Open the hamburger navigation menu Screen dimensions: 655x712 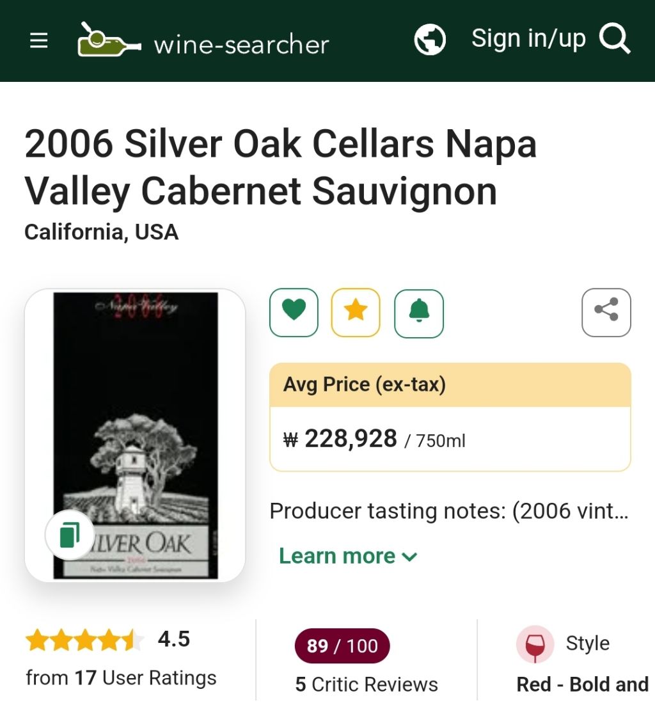39,42
